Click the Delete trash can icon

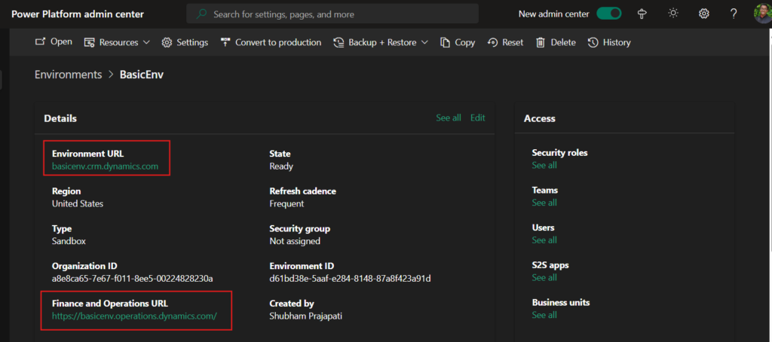tap(541, 43)
